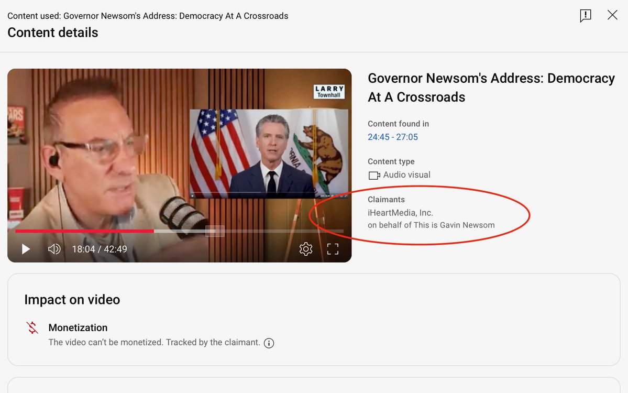Select the 18:04 / 42:49 time display
Viewport: 628px width, 393px height.
tap(99, 249)
